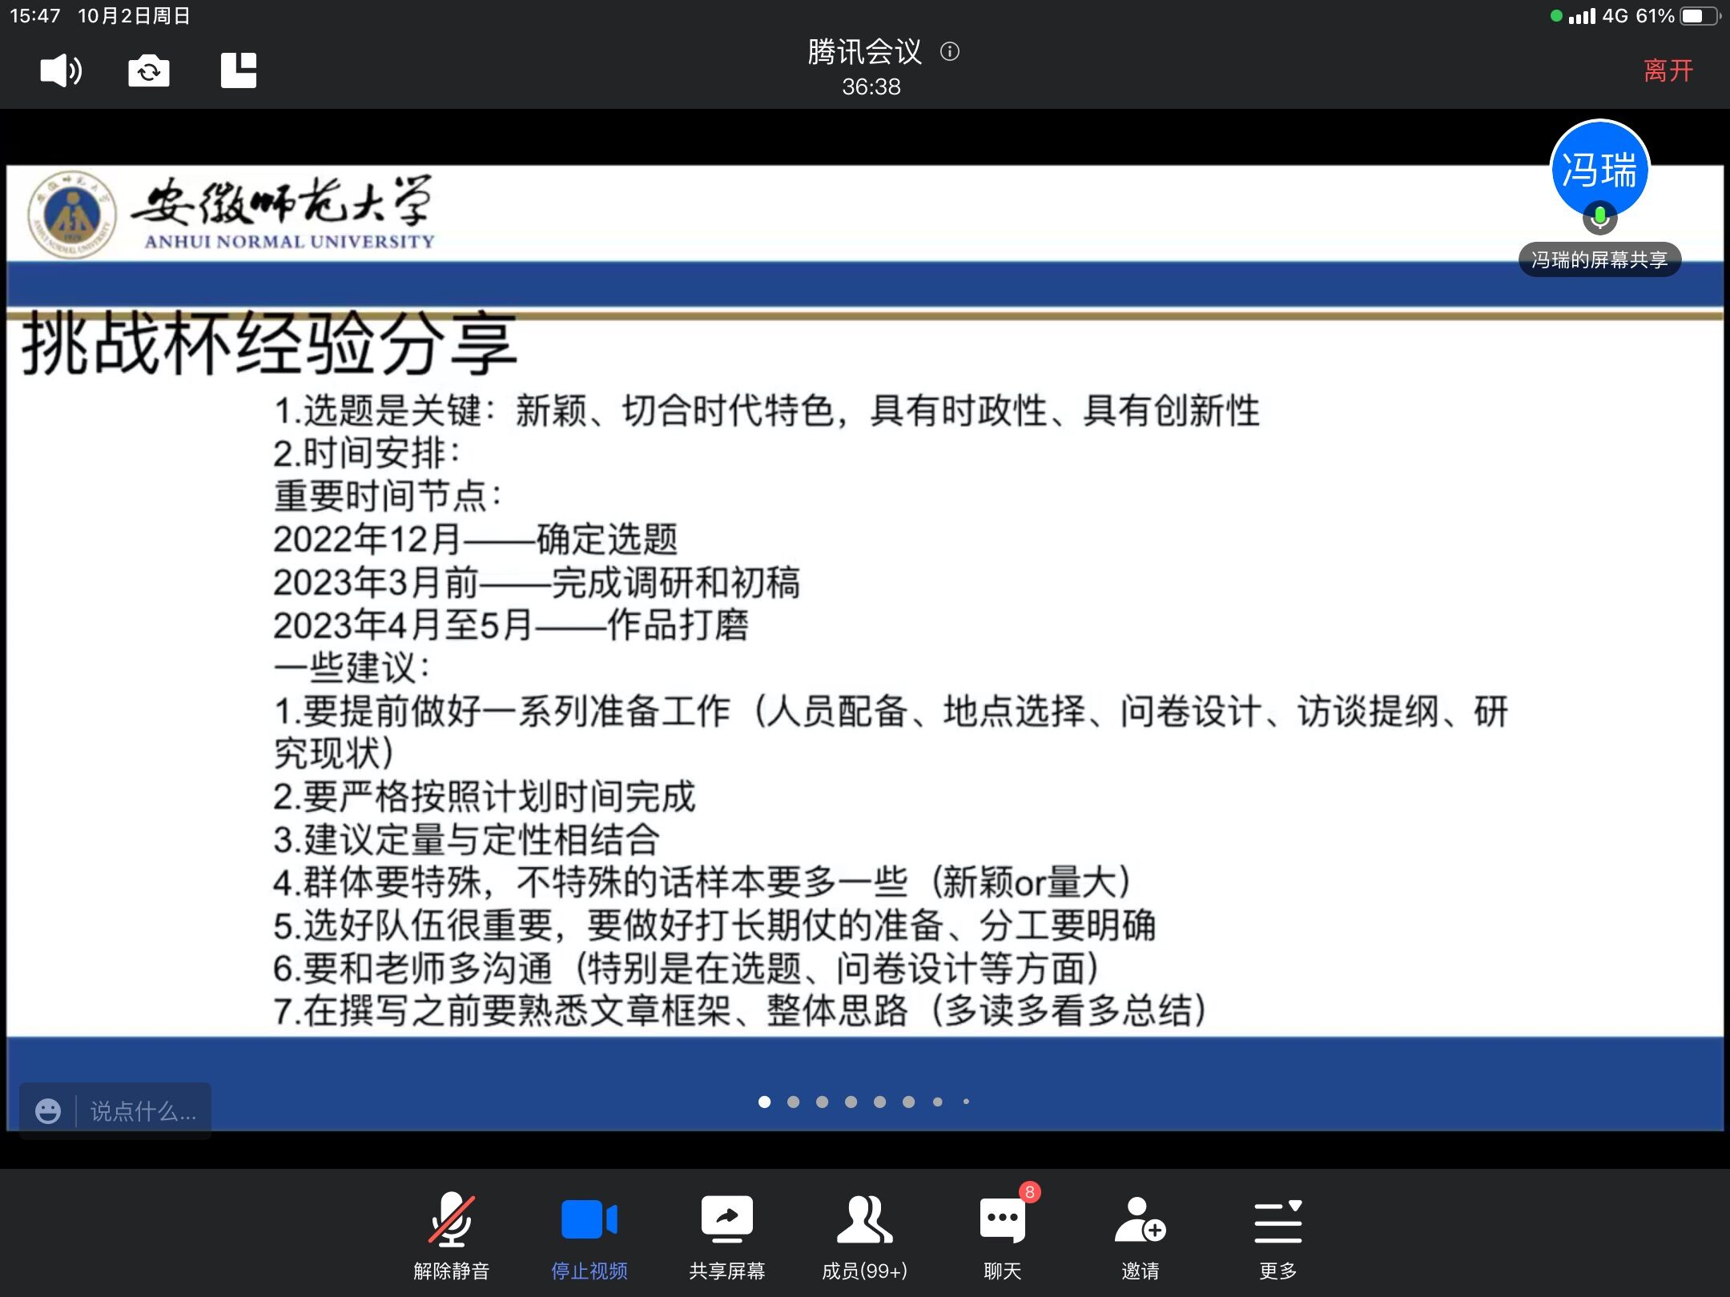Change the meeting layout view
The height and width of the screenshot is (1297, 1730).
pyautogui.click(x=239, y=70)
